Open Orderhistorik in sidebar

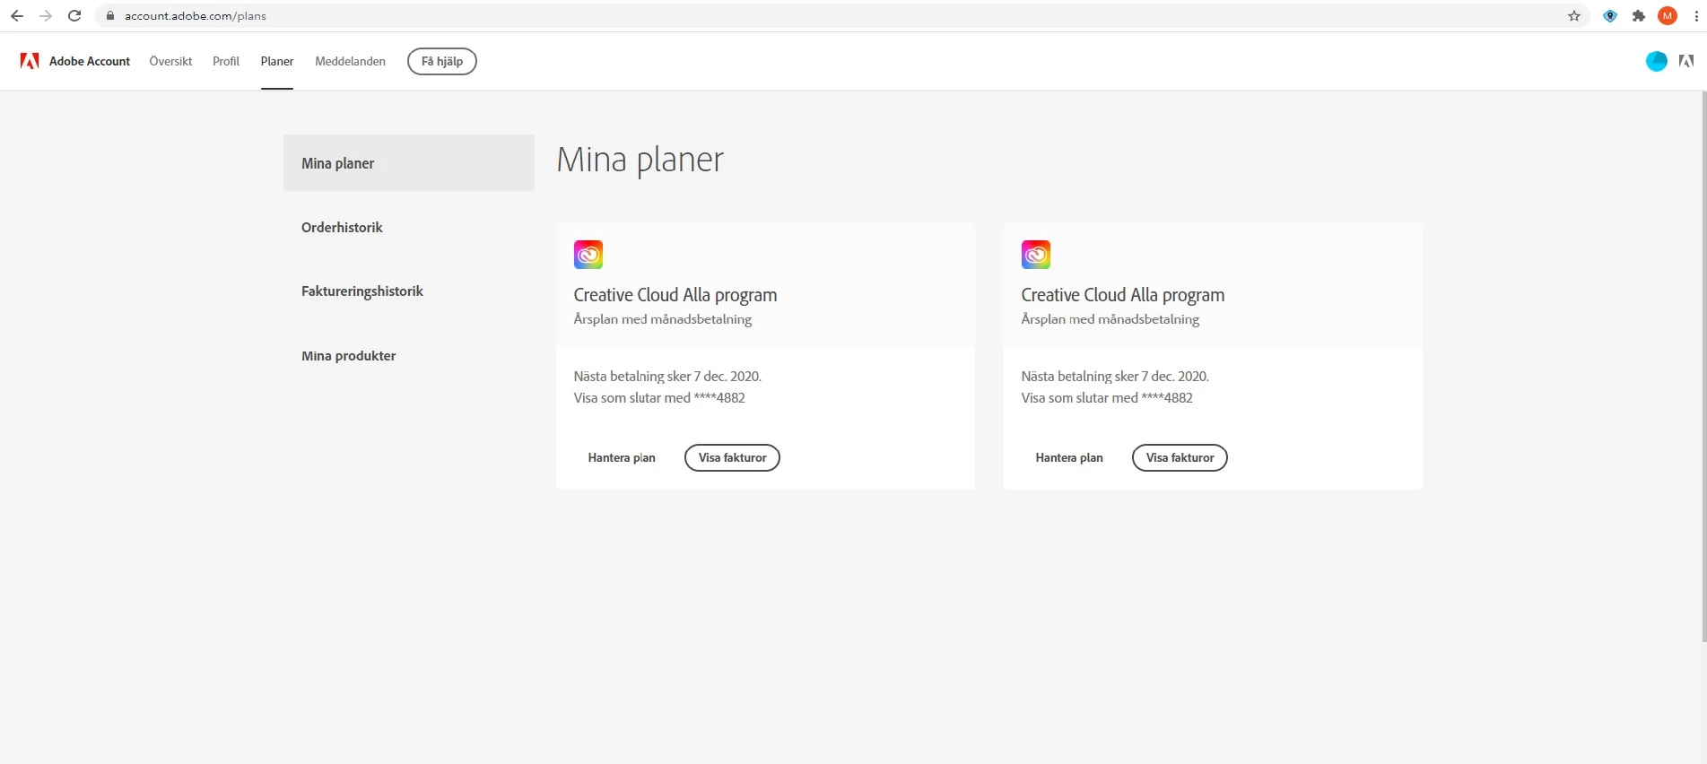point(342,228)
